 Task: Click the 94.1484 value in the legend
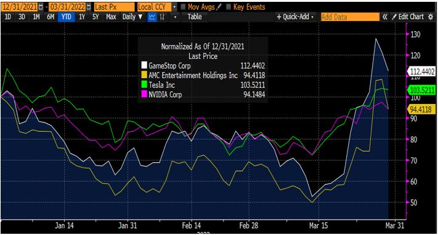pyautogui.click(x=254, y=94)
